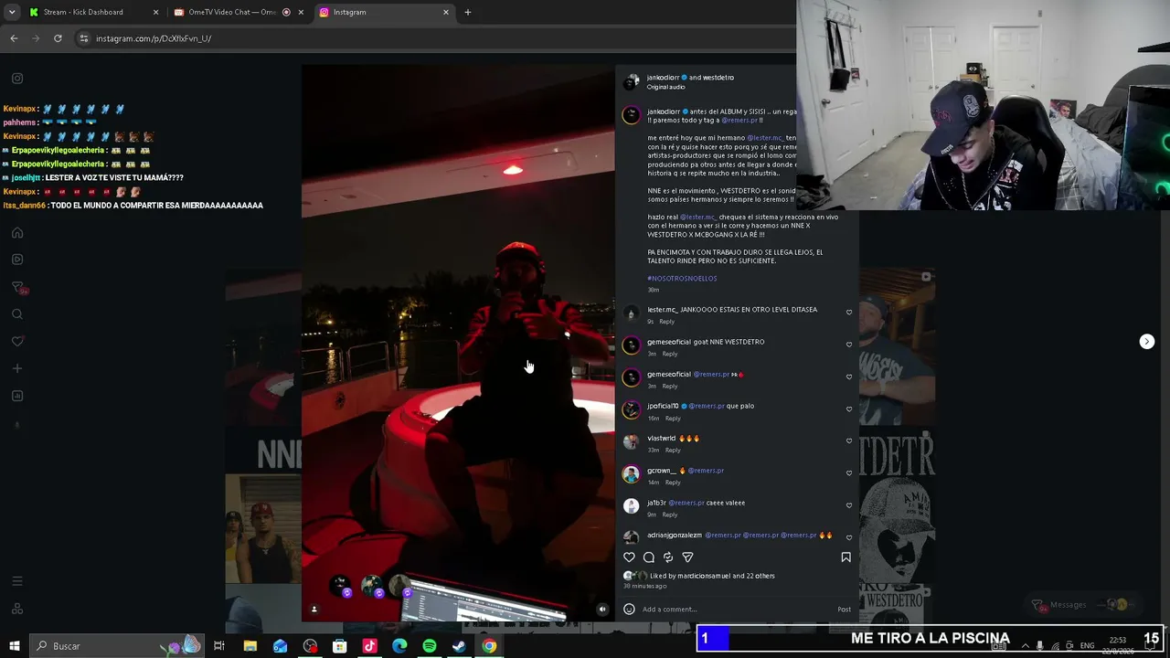The height and width of the screenshot is (658, 1170).
Task: Go back to the previous page
Action: 14,38
